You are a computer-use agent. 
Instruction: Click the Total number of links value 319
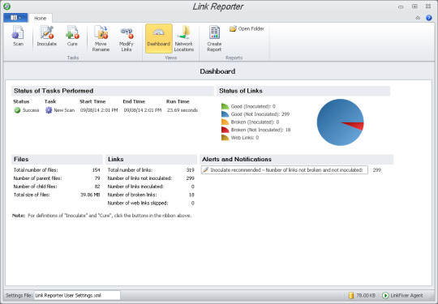191,170
